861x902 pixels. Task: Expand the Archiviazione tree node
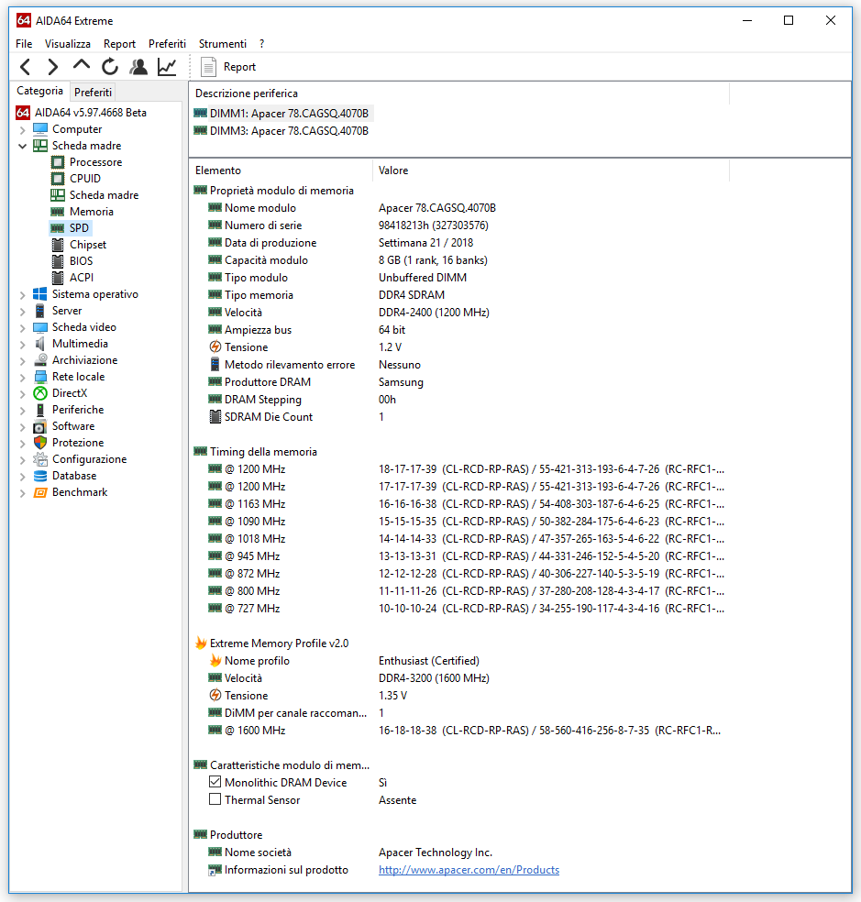[x=22, y=360]
